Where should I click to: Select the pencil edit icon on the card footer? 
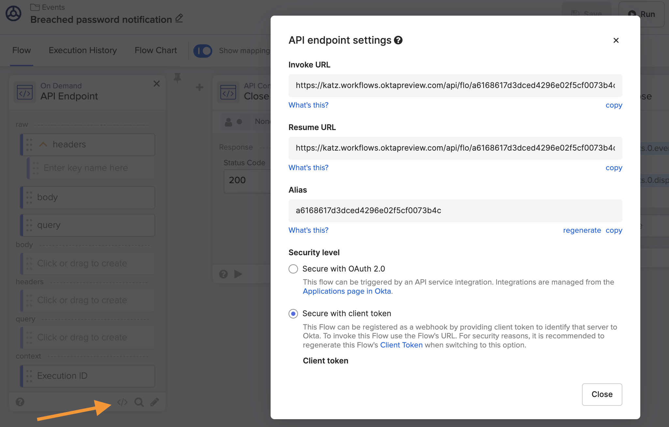click(155, 402)
